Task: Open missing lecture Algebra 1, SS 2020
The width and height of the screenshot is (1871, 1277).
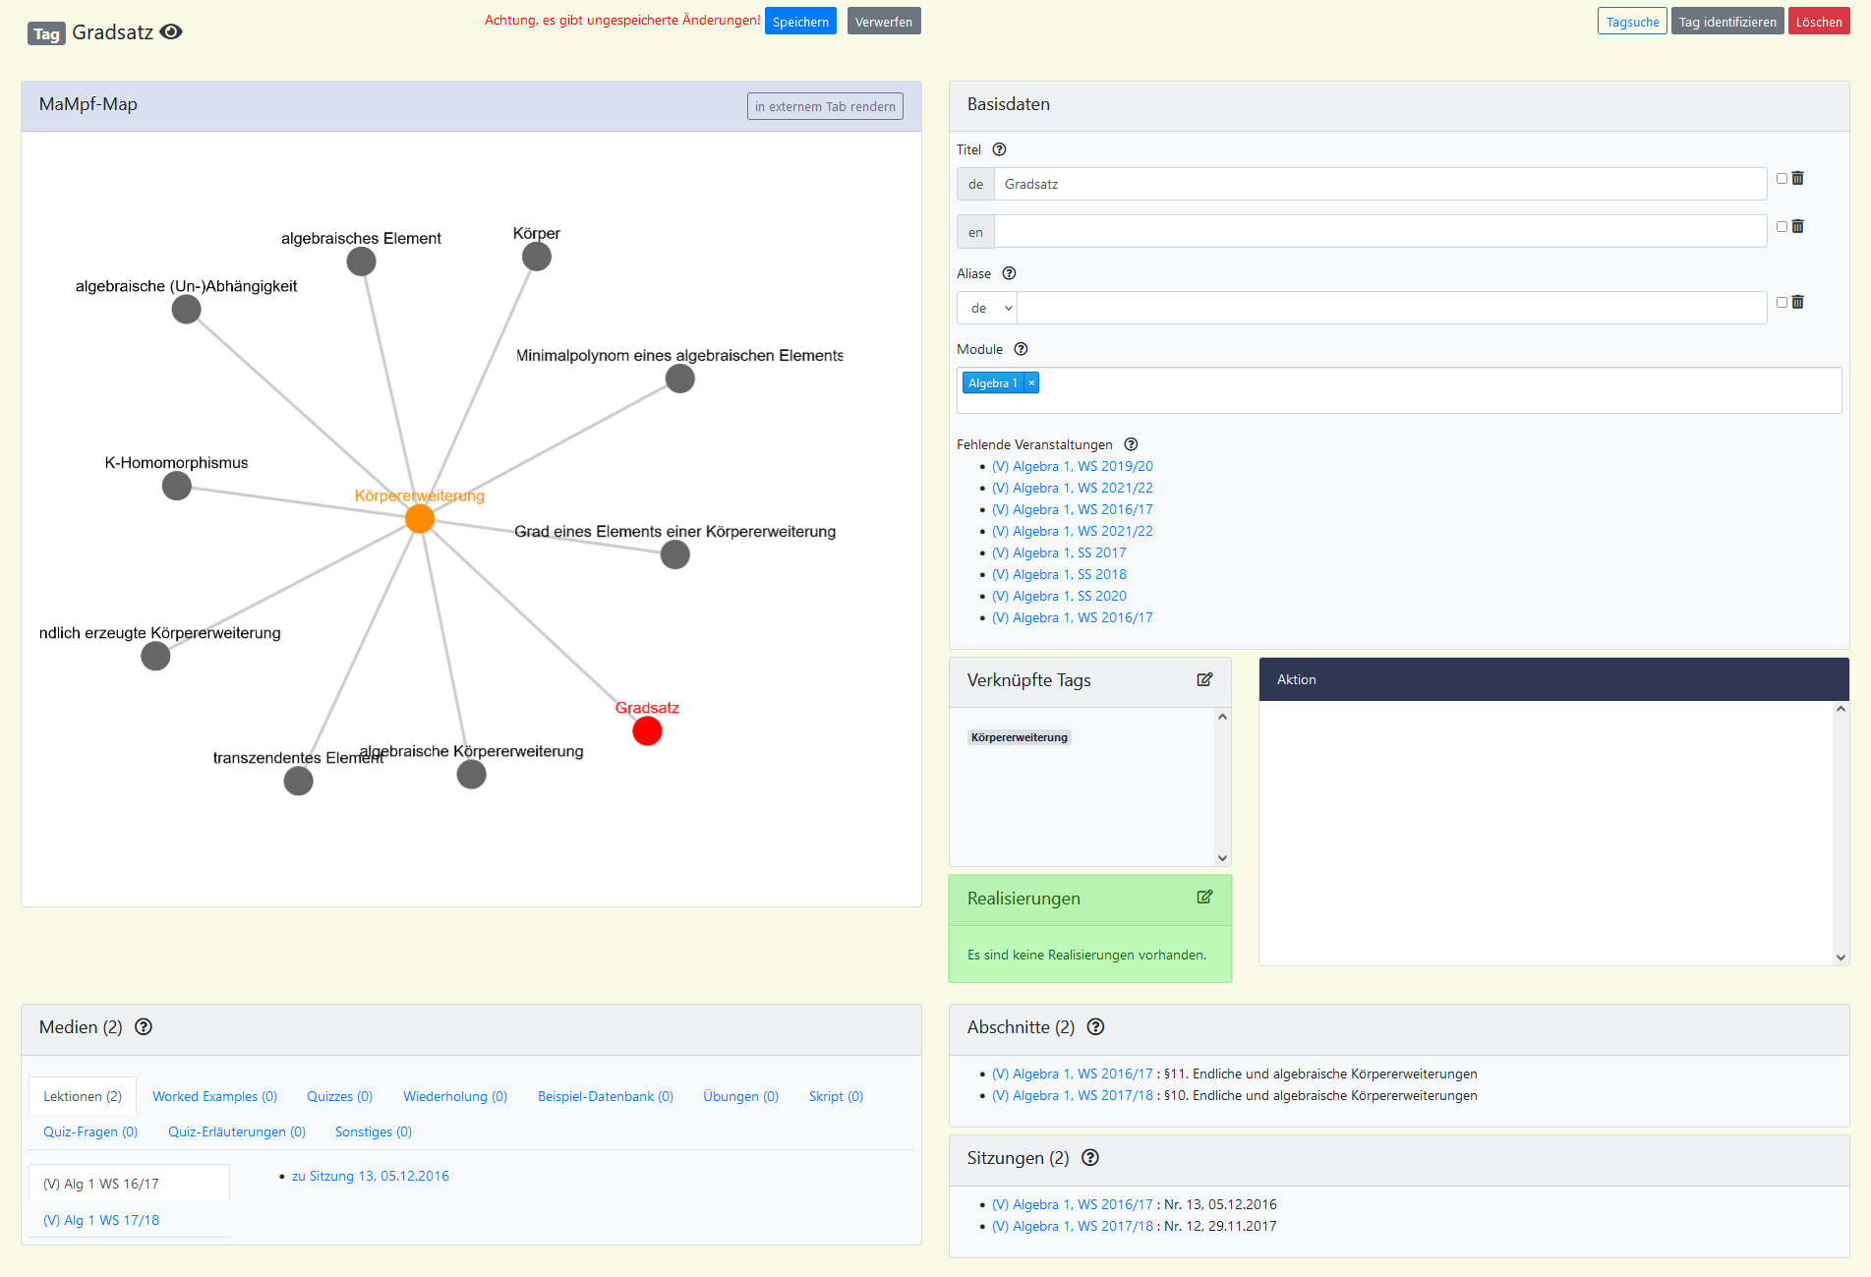Action: 1059,596
